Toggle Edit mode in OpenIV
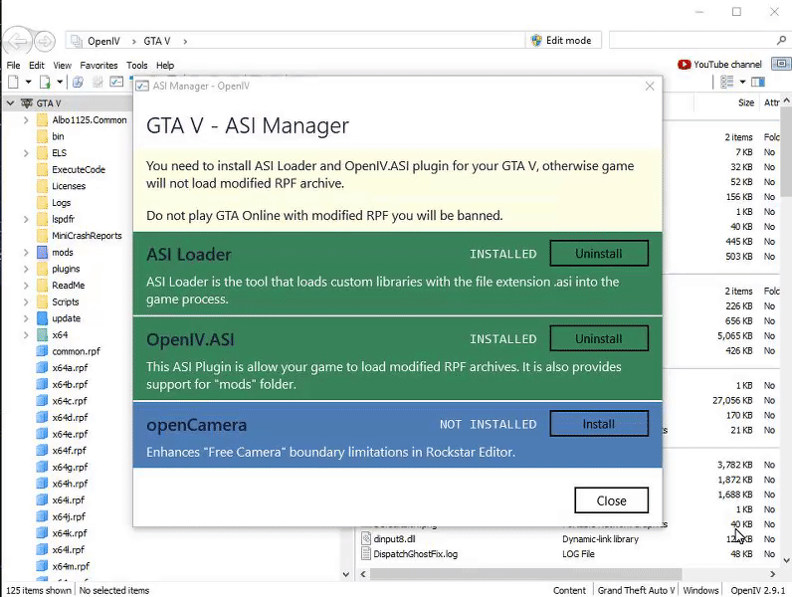The width and height of the screenshot is (792, 597). click(x=562, y=41)
